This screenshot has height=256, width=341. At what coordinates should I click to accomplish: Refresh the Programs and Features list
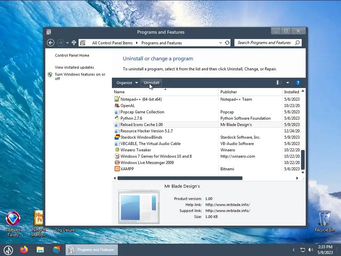pos(227,43)
